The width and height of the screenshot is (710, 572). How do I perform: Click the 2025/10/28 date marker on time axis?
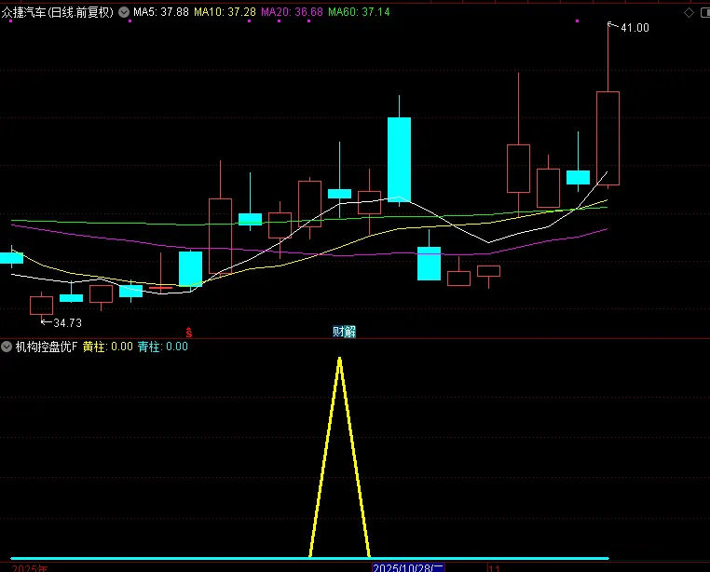408,566
